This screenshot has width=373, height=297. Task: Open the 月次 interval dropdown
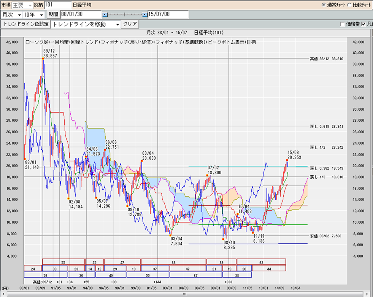pos(11,15)
